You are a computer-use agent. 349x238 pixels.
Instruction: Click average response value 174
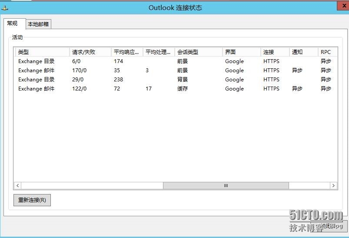tap(118, 61)
